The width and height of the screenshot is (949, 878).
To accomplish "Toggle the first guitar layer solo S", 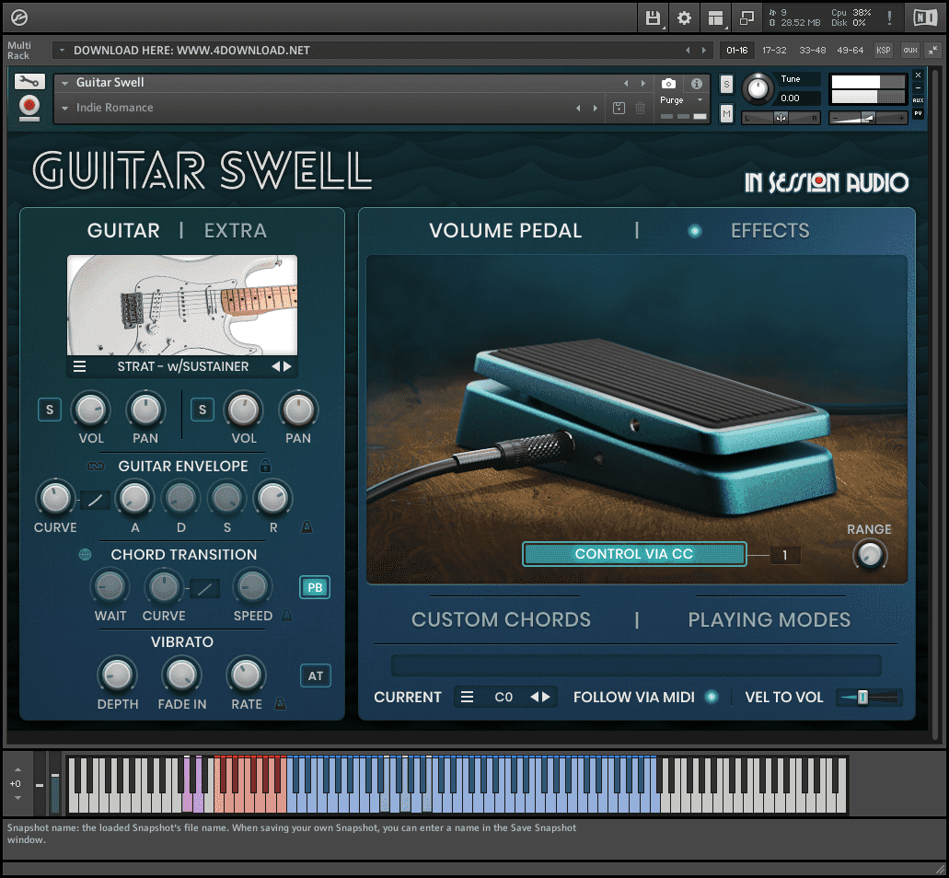I will click(x=50, y=410).
